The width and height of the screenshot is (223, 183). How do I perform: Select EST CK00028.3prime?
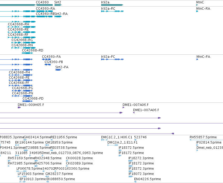click(x=79, y=158)
